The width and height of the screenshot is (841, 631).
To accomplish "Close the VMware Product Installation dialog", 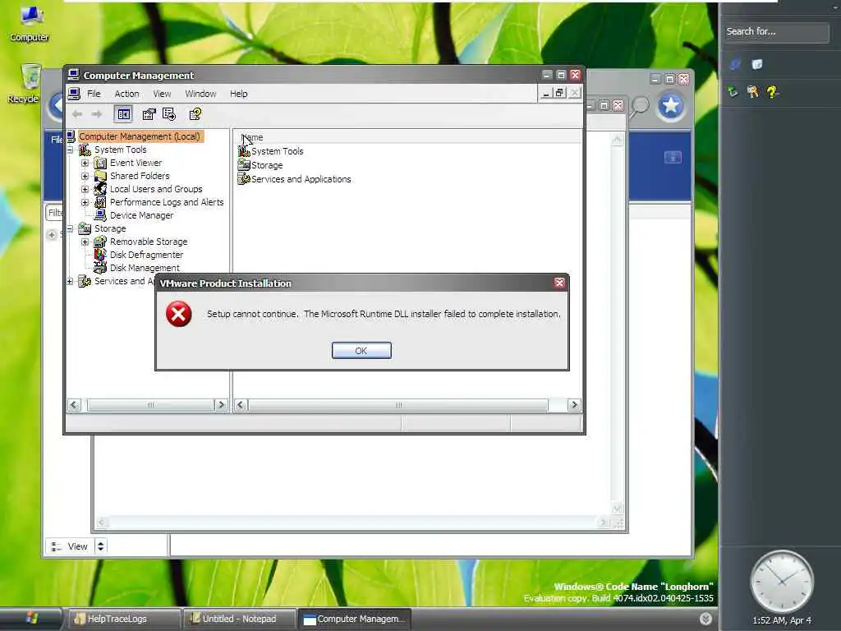I will 558,283.
